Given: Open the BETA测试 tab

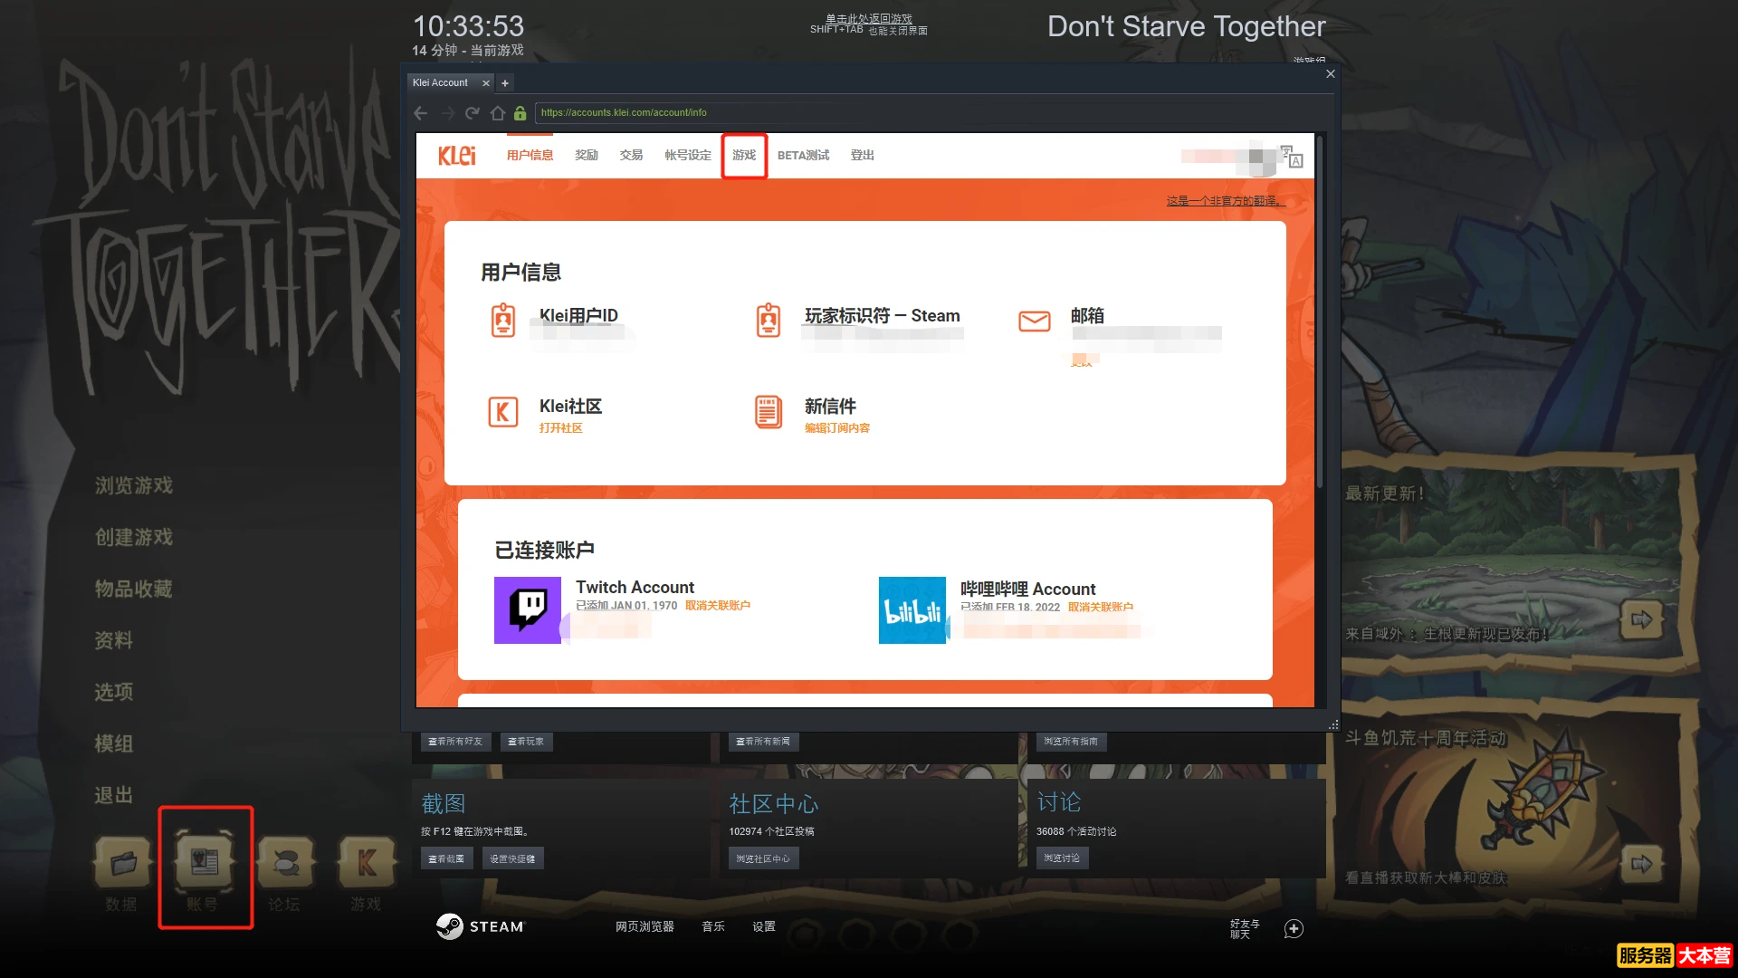Looking at the screenshot, I should (803, 156).
